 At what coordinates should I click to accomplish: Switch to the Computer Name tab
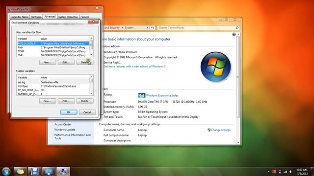tap(19, 17)
